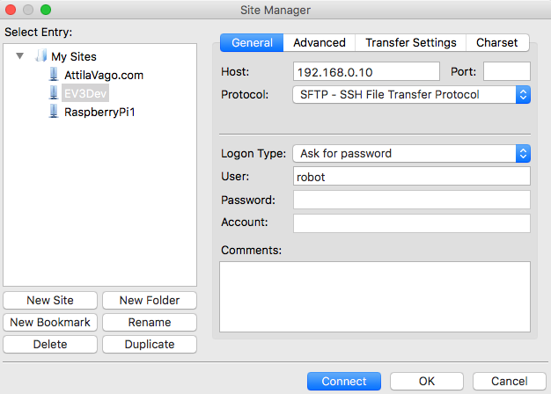Open the Logon Type dropdown
This screenshot has width=551, height=394.
410,153
